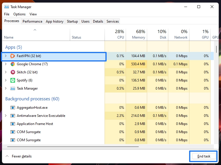Viewport: 221px width, 165px height.
Task: Click Task Manager's 25.9 MB memory value
Action: (x=139, y=88)
